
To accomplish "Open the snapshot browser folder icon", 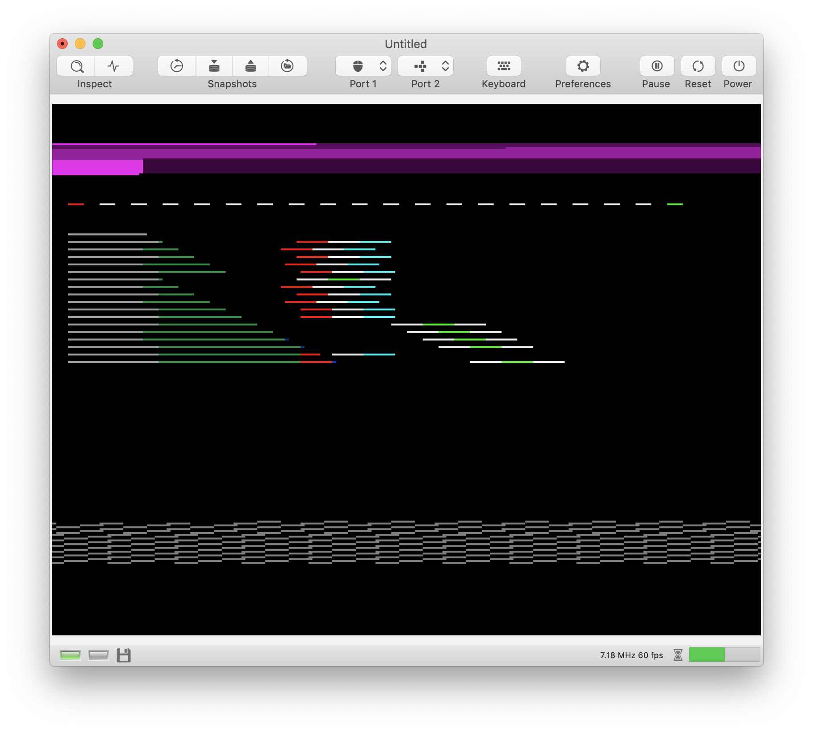I will pos(288,66).
